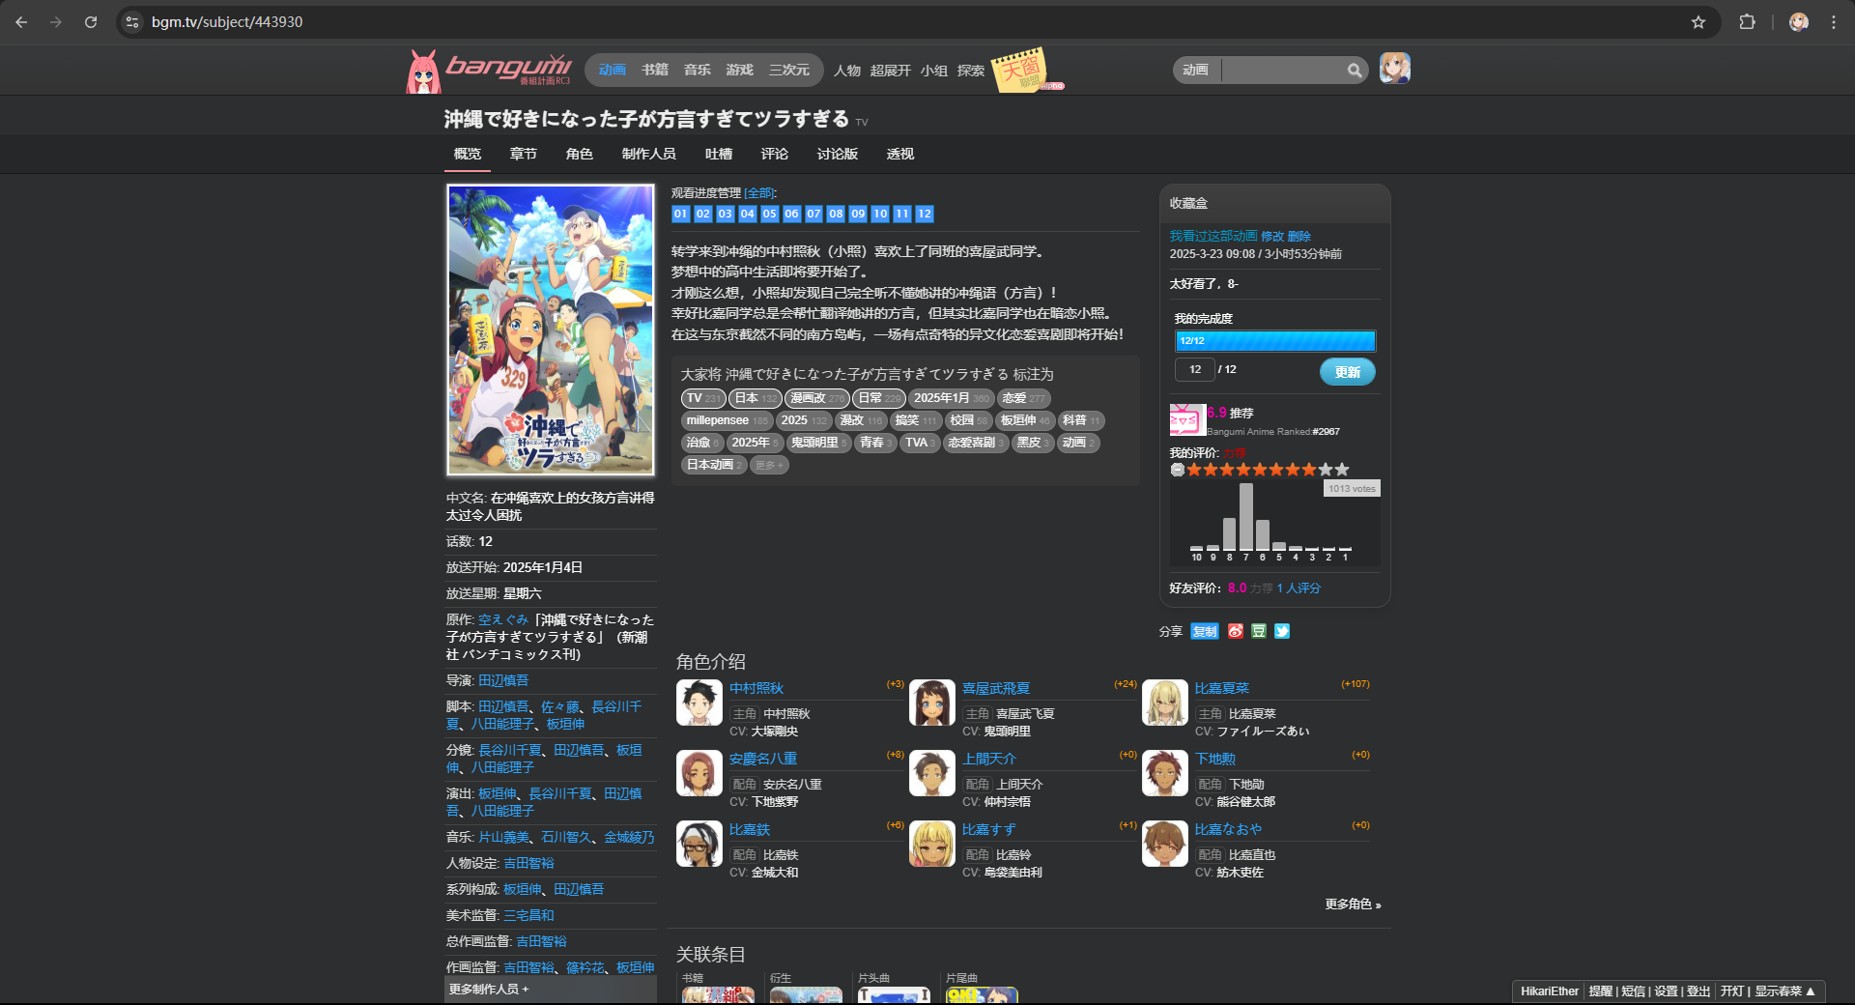This screenshot has width=1855, height=1005.
Task: Share to Twitter icon
Action: coord(1282,631)
